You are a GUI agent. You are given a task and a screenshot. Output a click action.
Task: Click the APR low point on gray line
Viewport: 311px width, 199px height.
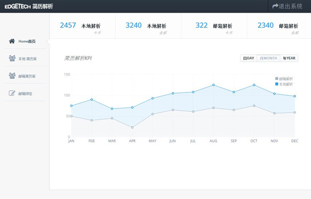pos(132,127)
